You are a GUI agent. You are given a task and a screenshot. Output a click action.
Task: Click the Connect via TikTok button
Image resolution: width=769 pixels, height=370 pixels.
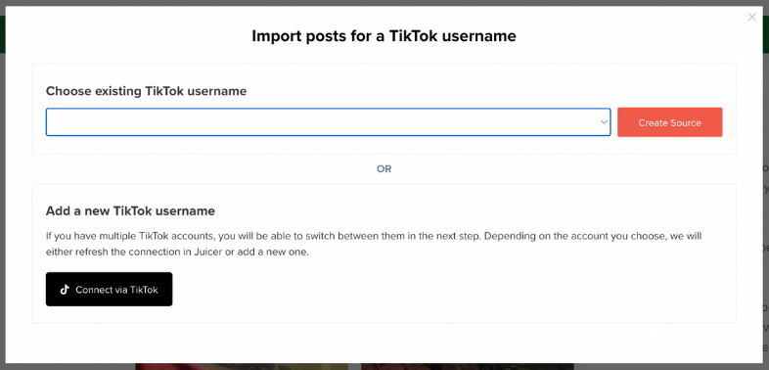tap(109, 289)
